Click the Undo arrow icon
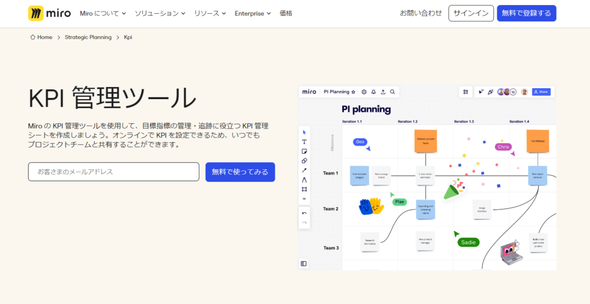Viewport: 590px width, 304px height. [x=304, y=213]
